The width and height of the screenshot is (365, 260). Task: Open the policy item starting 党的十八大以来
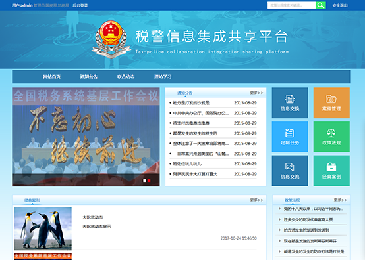point(314,209)
